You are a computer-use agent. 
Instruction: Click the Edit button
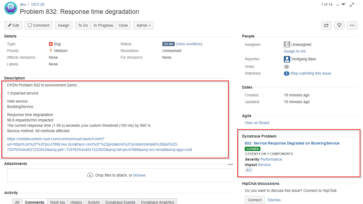click(13, 25)
